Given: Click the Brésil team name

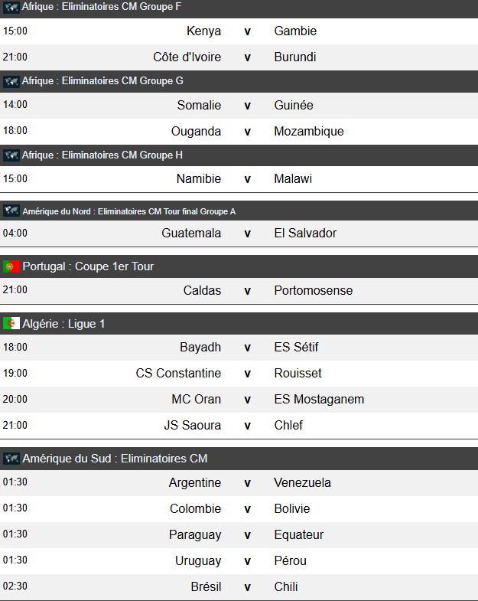Looking at the screenshot, I should (x=206, y=587).
